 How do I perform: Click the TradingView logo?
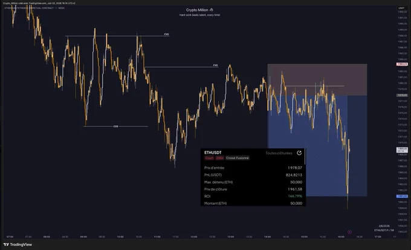coord(18,245)
